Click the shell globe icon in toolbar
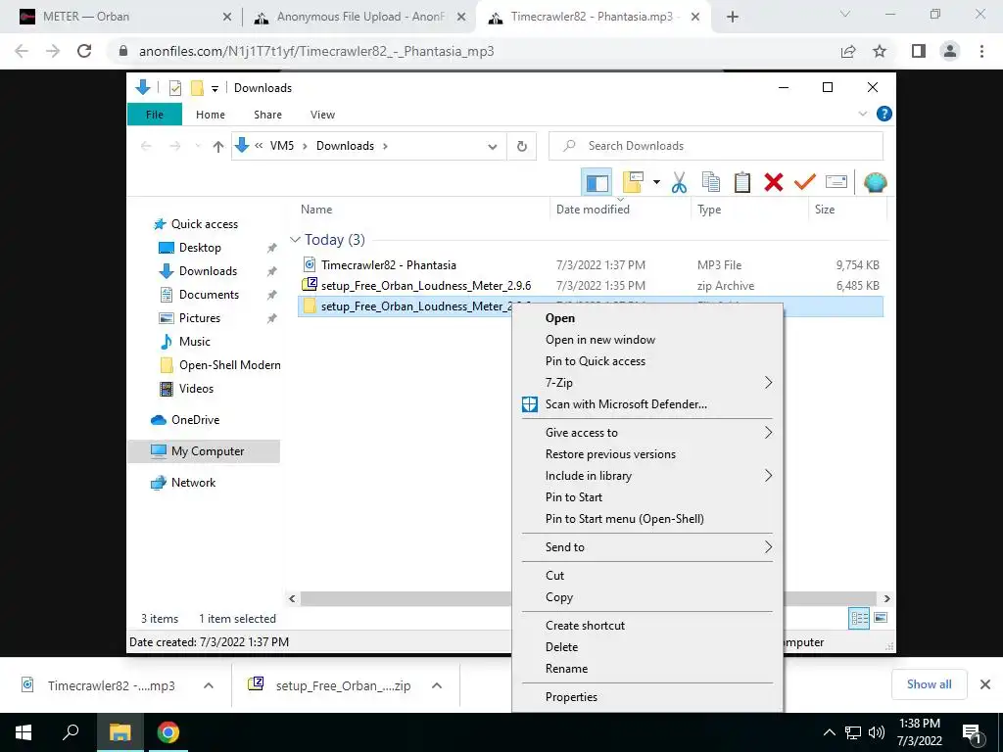 click(x=875, y=183)
